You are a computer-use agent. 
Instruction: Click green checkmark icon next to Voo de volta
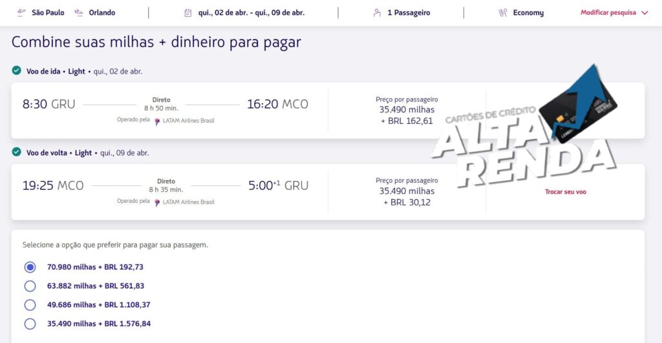[16, 152]
